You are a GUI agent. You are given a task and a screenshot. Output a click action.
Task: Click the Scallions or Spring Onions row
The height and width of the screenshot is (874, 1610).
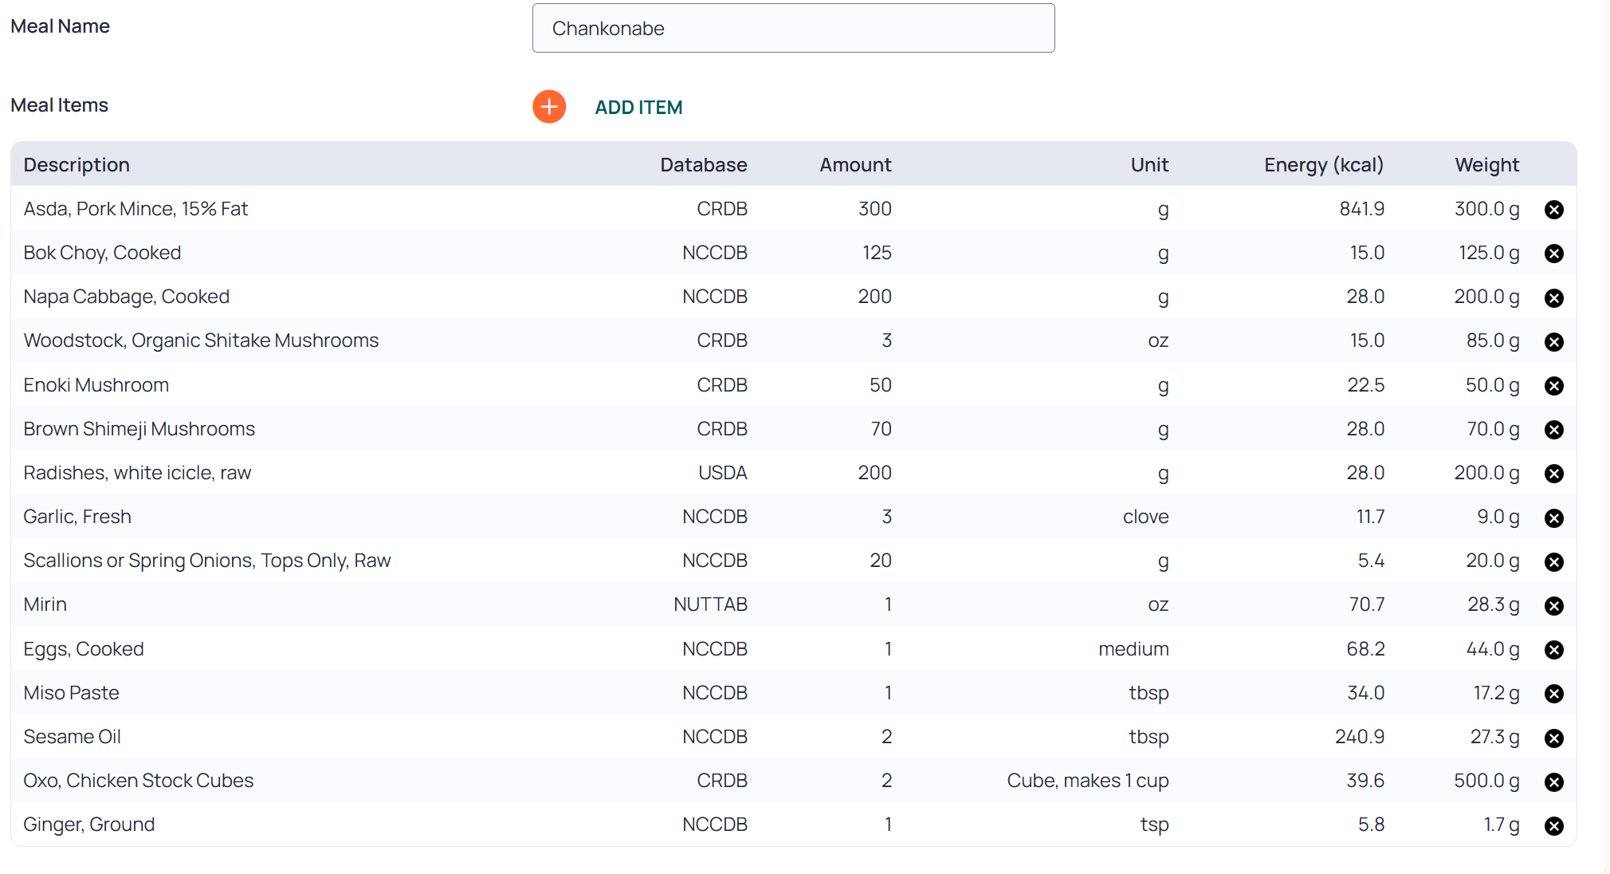(x=793, y=561)
